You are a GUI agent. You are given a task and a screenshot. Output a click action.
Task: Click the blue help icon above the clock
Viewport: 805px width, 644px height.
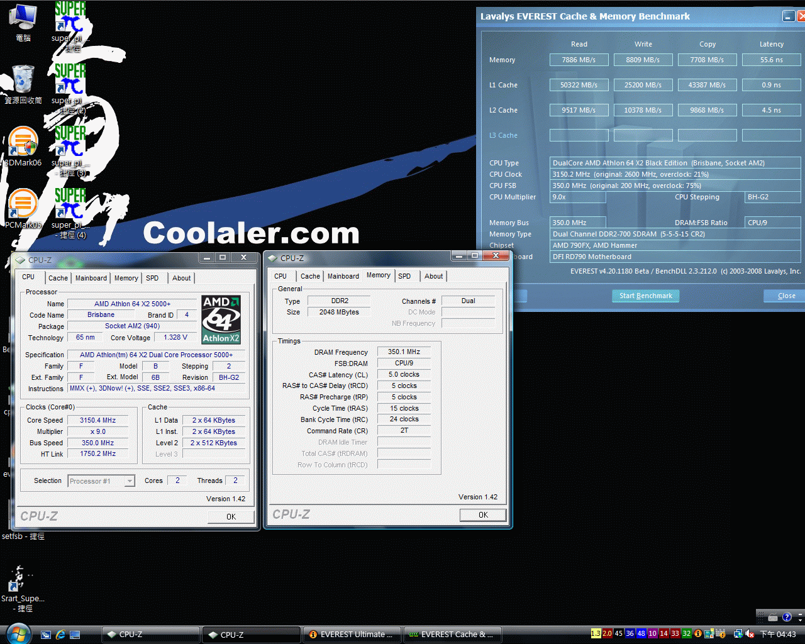click(x=786, y=617)
